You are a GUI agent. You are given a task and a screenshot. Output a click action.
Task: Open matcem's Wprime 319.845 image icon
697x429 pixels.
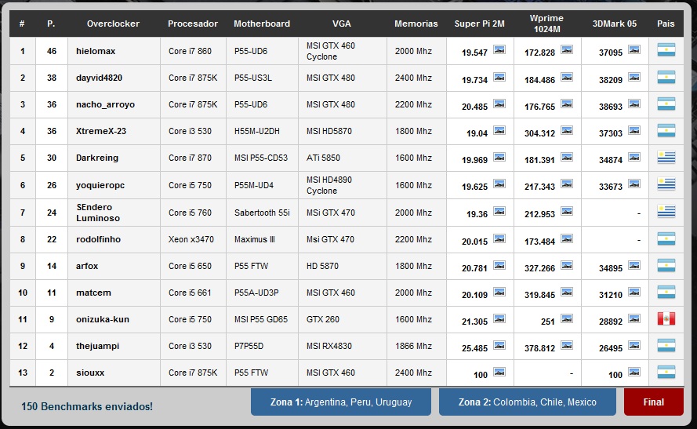(566, 293)
